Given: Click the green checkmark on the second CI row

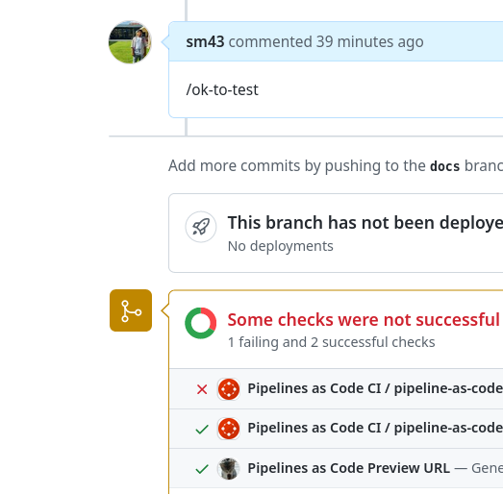Looking at the screenshot, I should tap(202, 429).
